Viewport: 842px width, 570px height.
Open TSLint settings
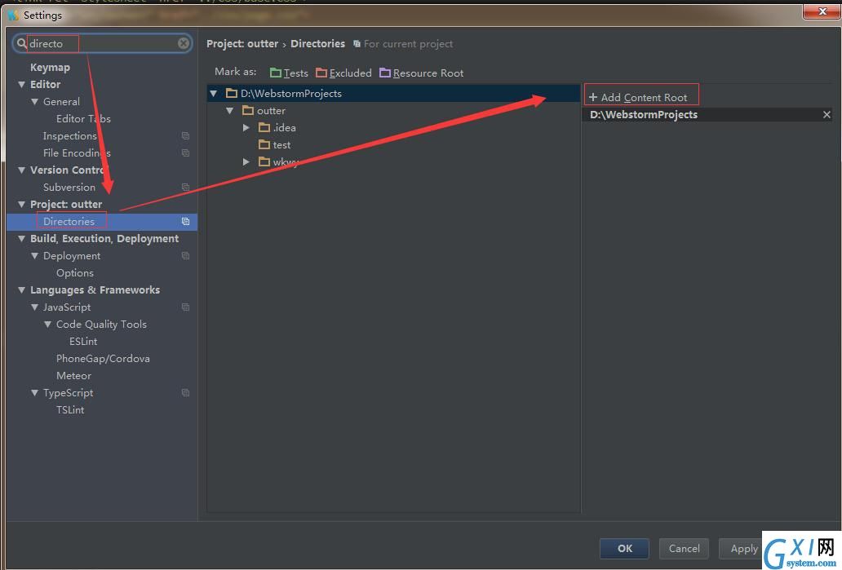coord(70,410)
